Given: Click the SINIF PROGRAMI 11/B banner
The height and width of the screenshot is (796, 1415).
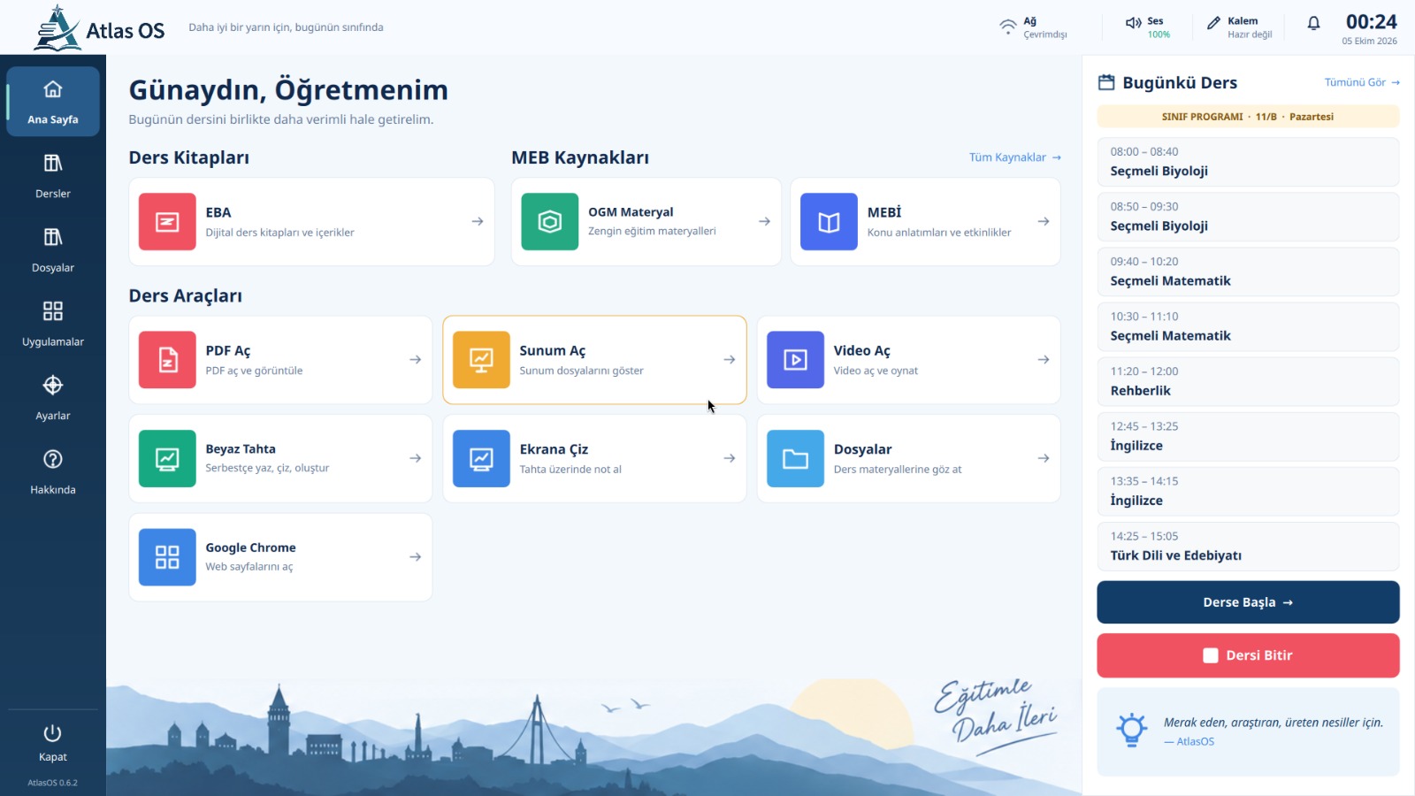Looking at the screenshot, I should [x=1248, y=117].
